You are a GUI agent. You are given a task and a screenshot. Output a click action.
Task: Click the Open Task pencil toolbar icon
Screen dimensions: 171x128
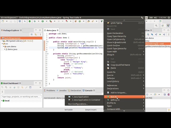tap(93, 21)
